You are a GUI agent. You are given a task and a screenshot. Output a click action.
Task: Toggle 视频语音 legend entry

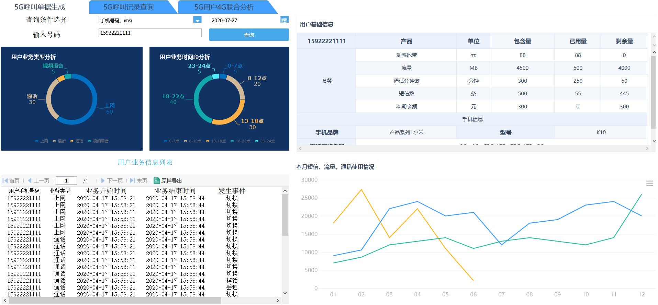[x=98, y=141]
